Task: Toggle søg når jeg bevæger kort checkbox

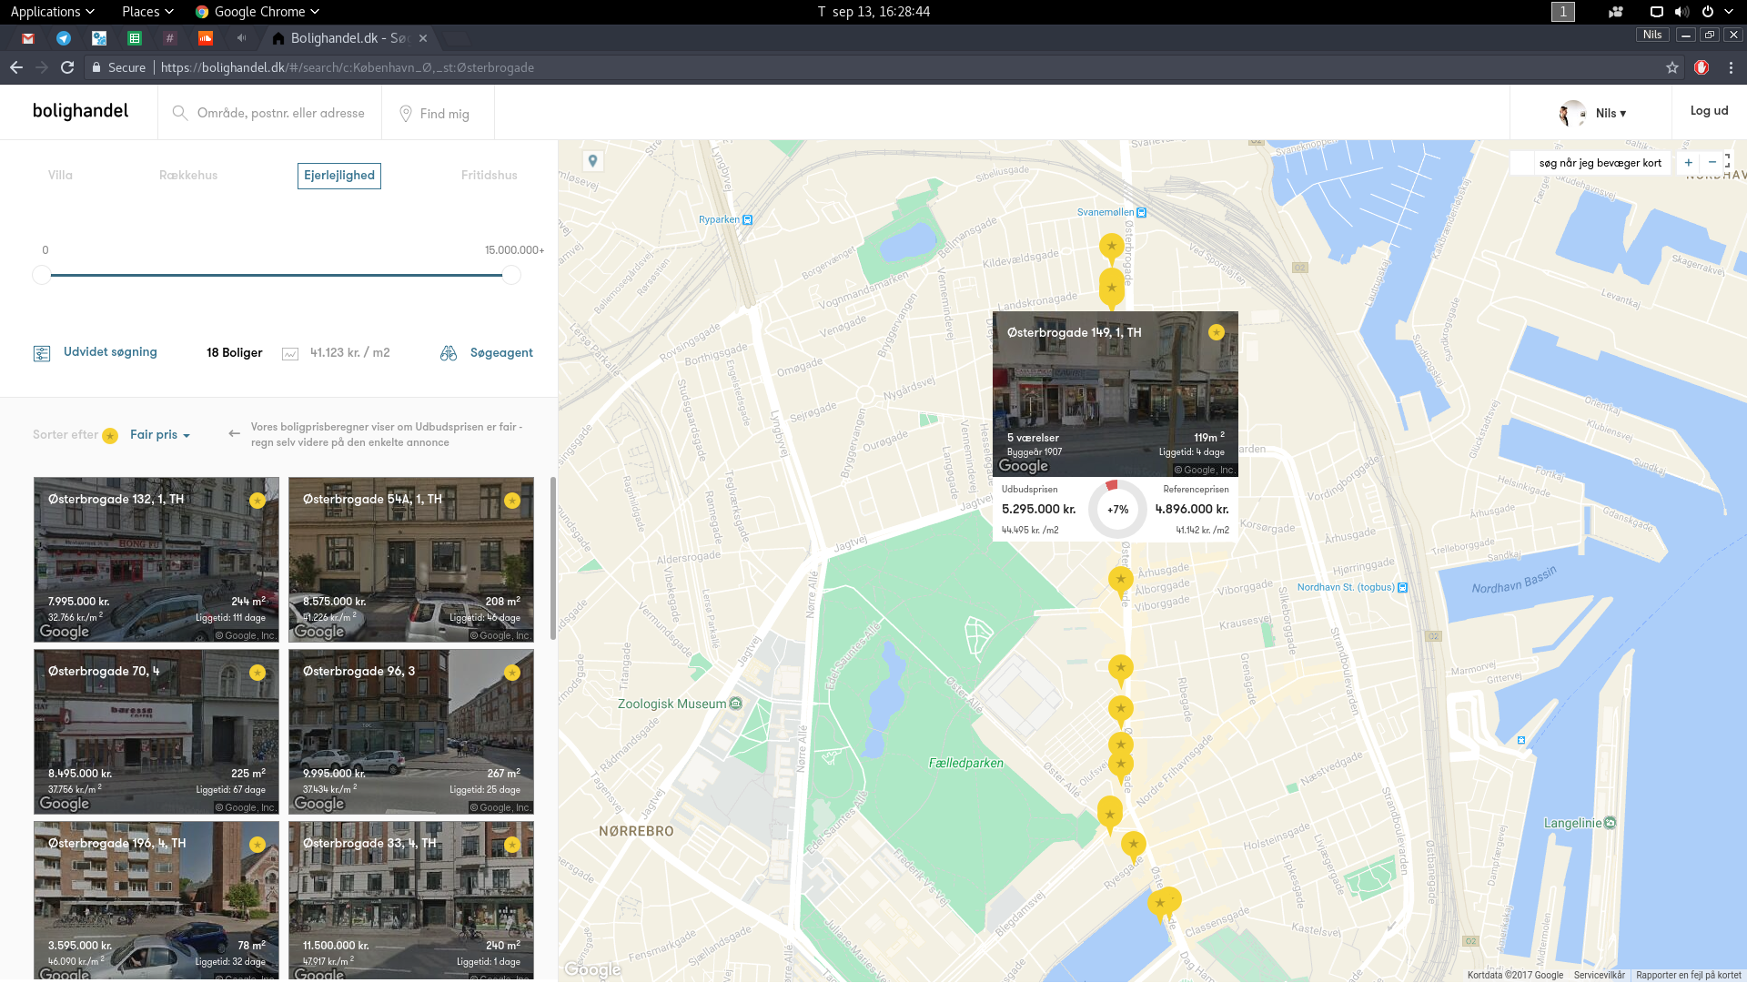Action: pos(1524,163)
